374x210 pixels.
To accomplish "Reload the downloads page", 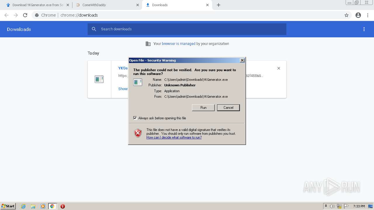I will click(x=25, y=15).
